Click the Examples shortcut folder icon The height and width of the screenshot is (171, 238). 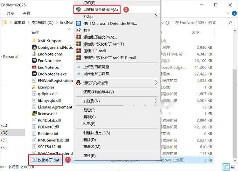point(34,87)
